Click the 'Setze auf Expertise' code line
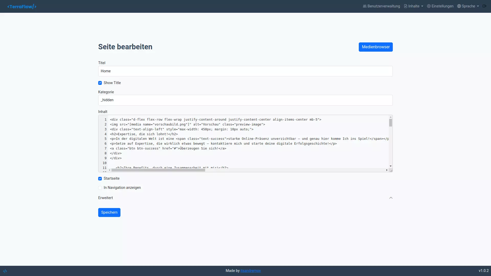Viewport: 491px width, 276px height. coord(223,144)
